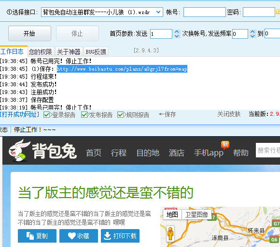Decrease the 发送频率 frequency stepper

coord(252,36)
